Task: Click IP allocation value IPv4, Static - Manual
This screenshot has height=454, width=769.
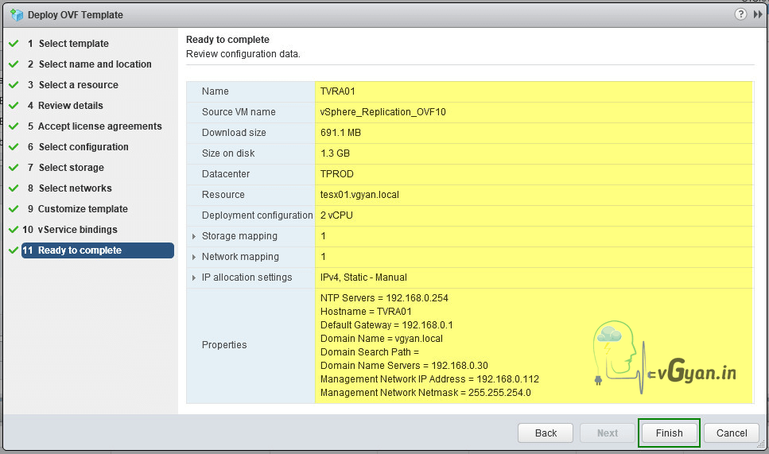Action: (363, 277)
